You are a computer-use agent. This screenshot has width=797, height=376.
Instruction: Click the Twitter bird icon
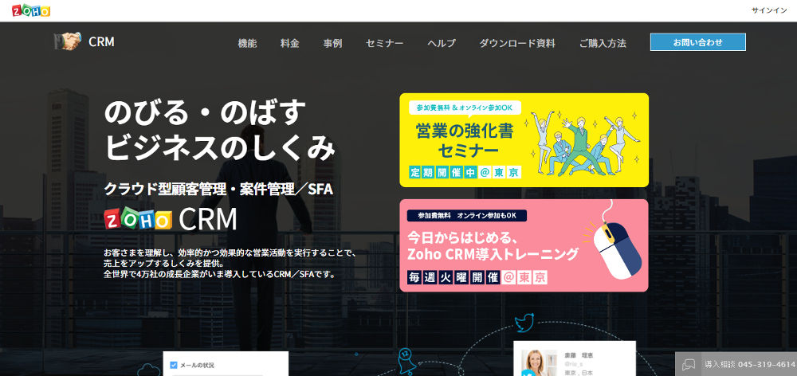pos(524,323)
